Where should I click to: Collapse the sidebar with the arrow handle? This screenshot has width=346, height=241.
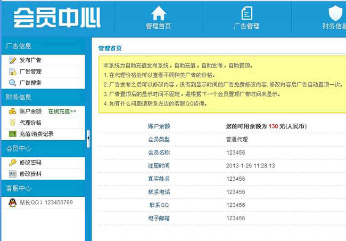pos(88,139)
